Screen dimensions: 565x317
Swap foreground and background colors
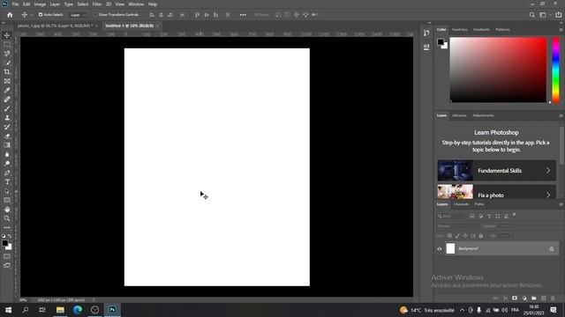click(x=10, y=236)
